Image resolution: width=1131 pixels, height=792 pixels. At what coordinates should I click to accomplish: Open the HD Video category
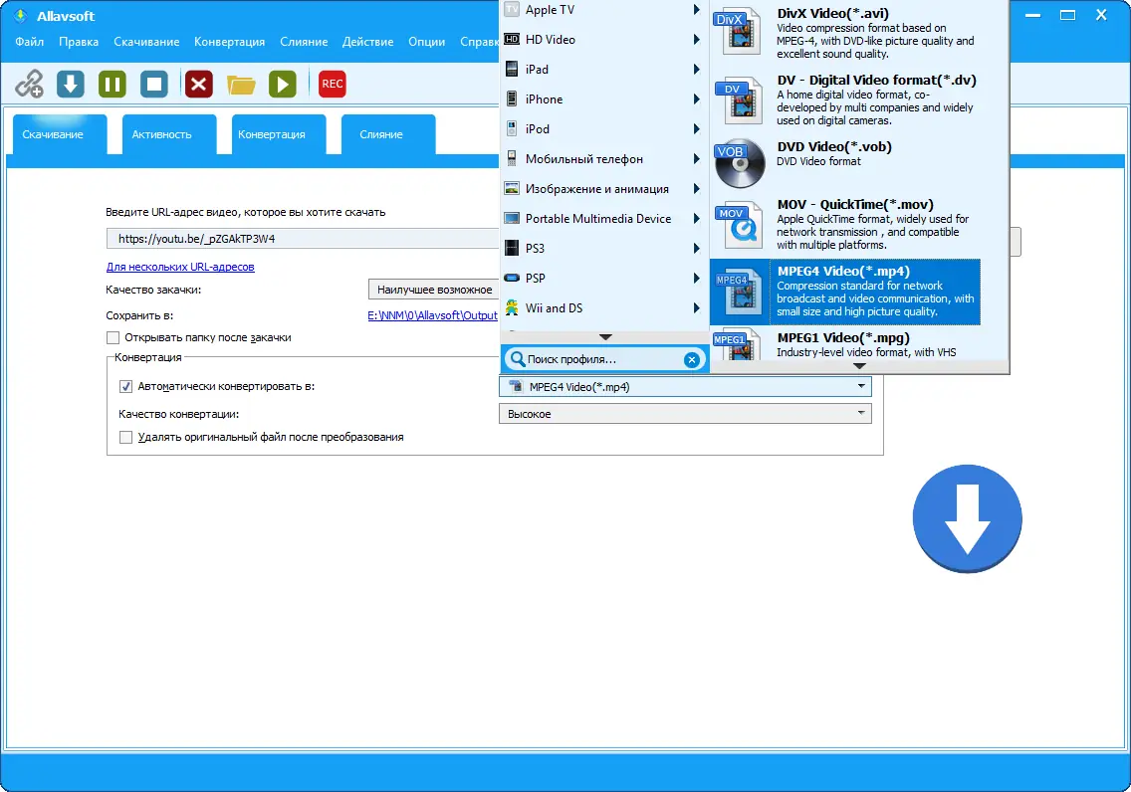coord(602,40)
